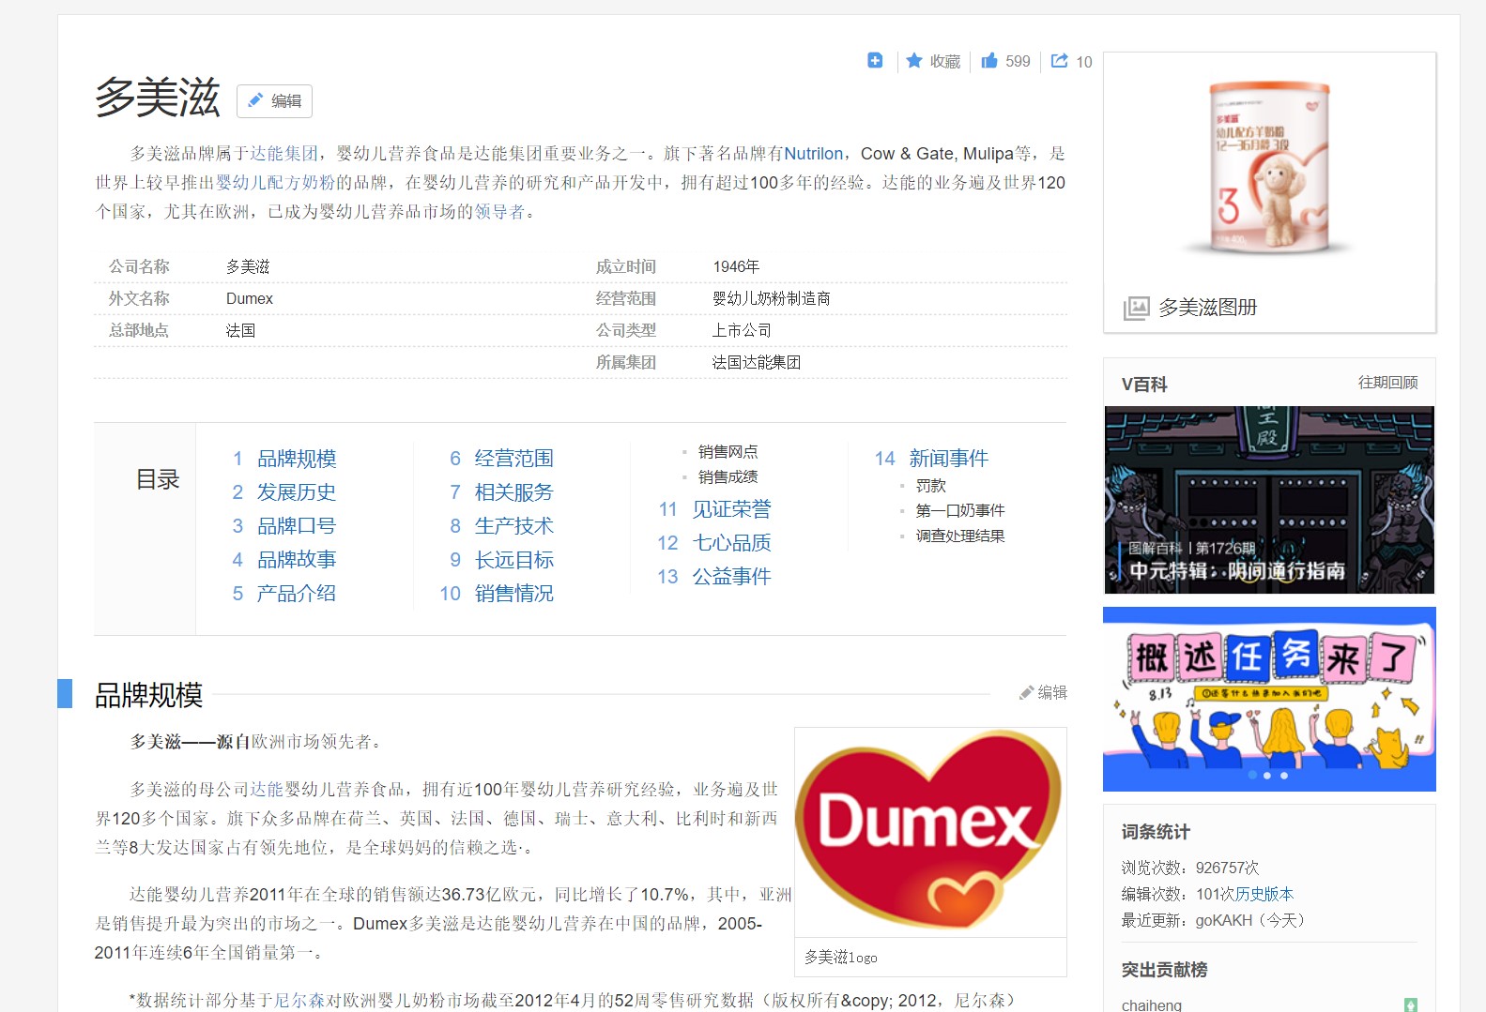The height and width of the screenshot is (1012, 1486).
Task: Open the 历史版本 link in 词条统计
Action: click(x=1264, y=895)
